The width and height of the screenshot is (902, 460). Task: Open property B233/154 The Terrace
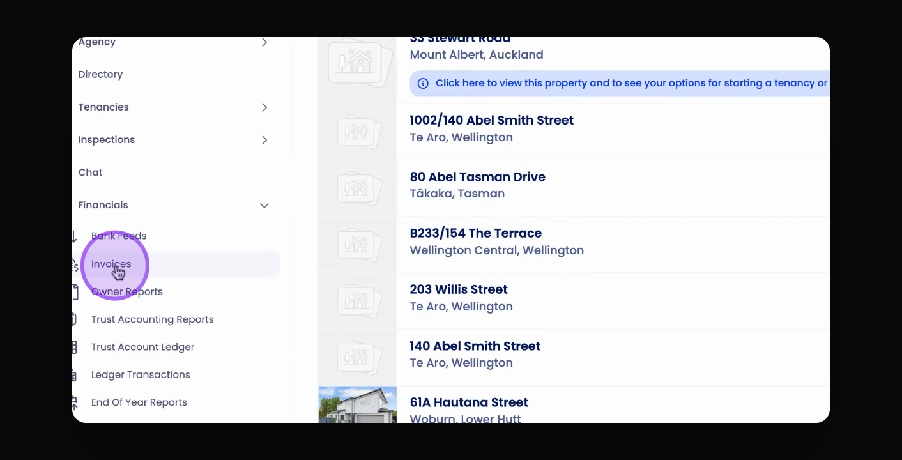tap(475, 233)
